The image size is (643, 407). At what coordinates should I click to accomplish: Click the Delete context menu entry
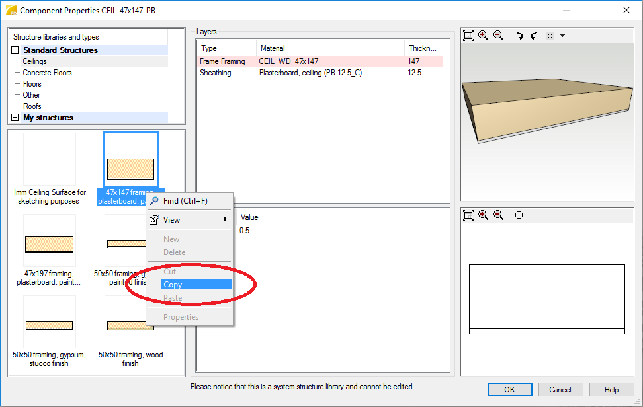tap(174, 252)
